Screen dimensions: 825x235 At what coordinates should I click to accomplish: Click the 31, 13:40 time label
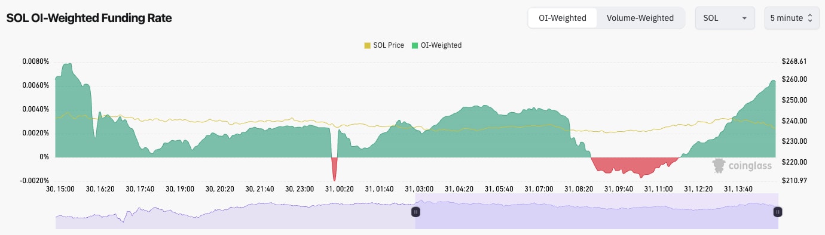(738, 189)
